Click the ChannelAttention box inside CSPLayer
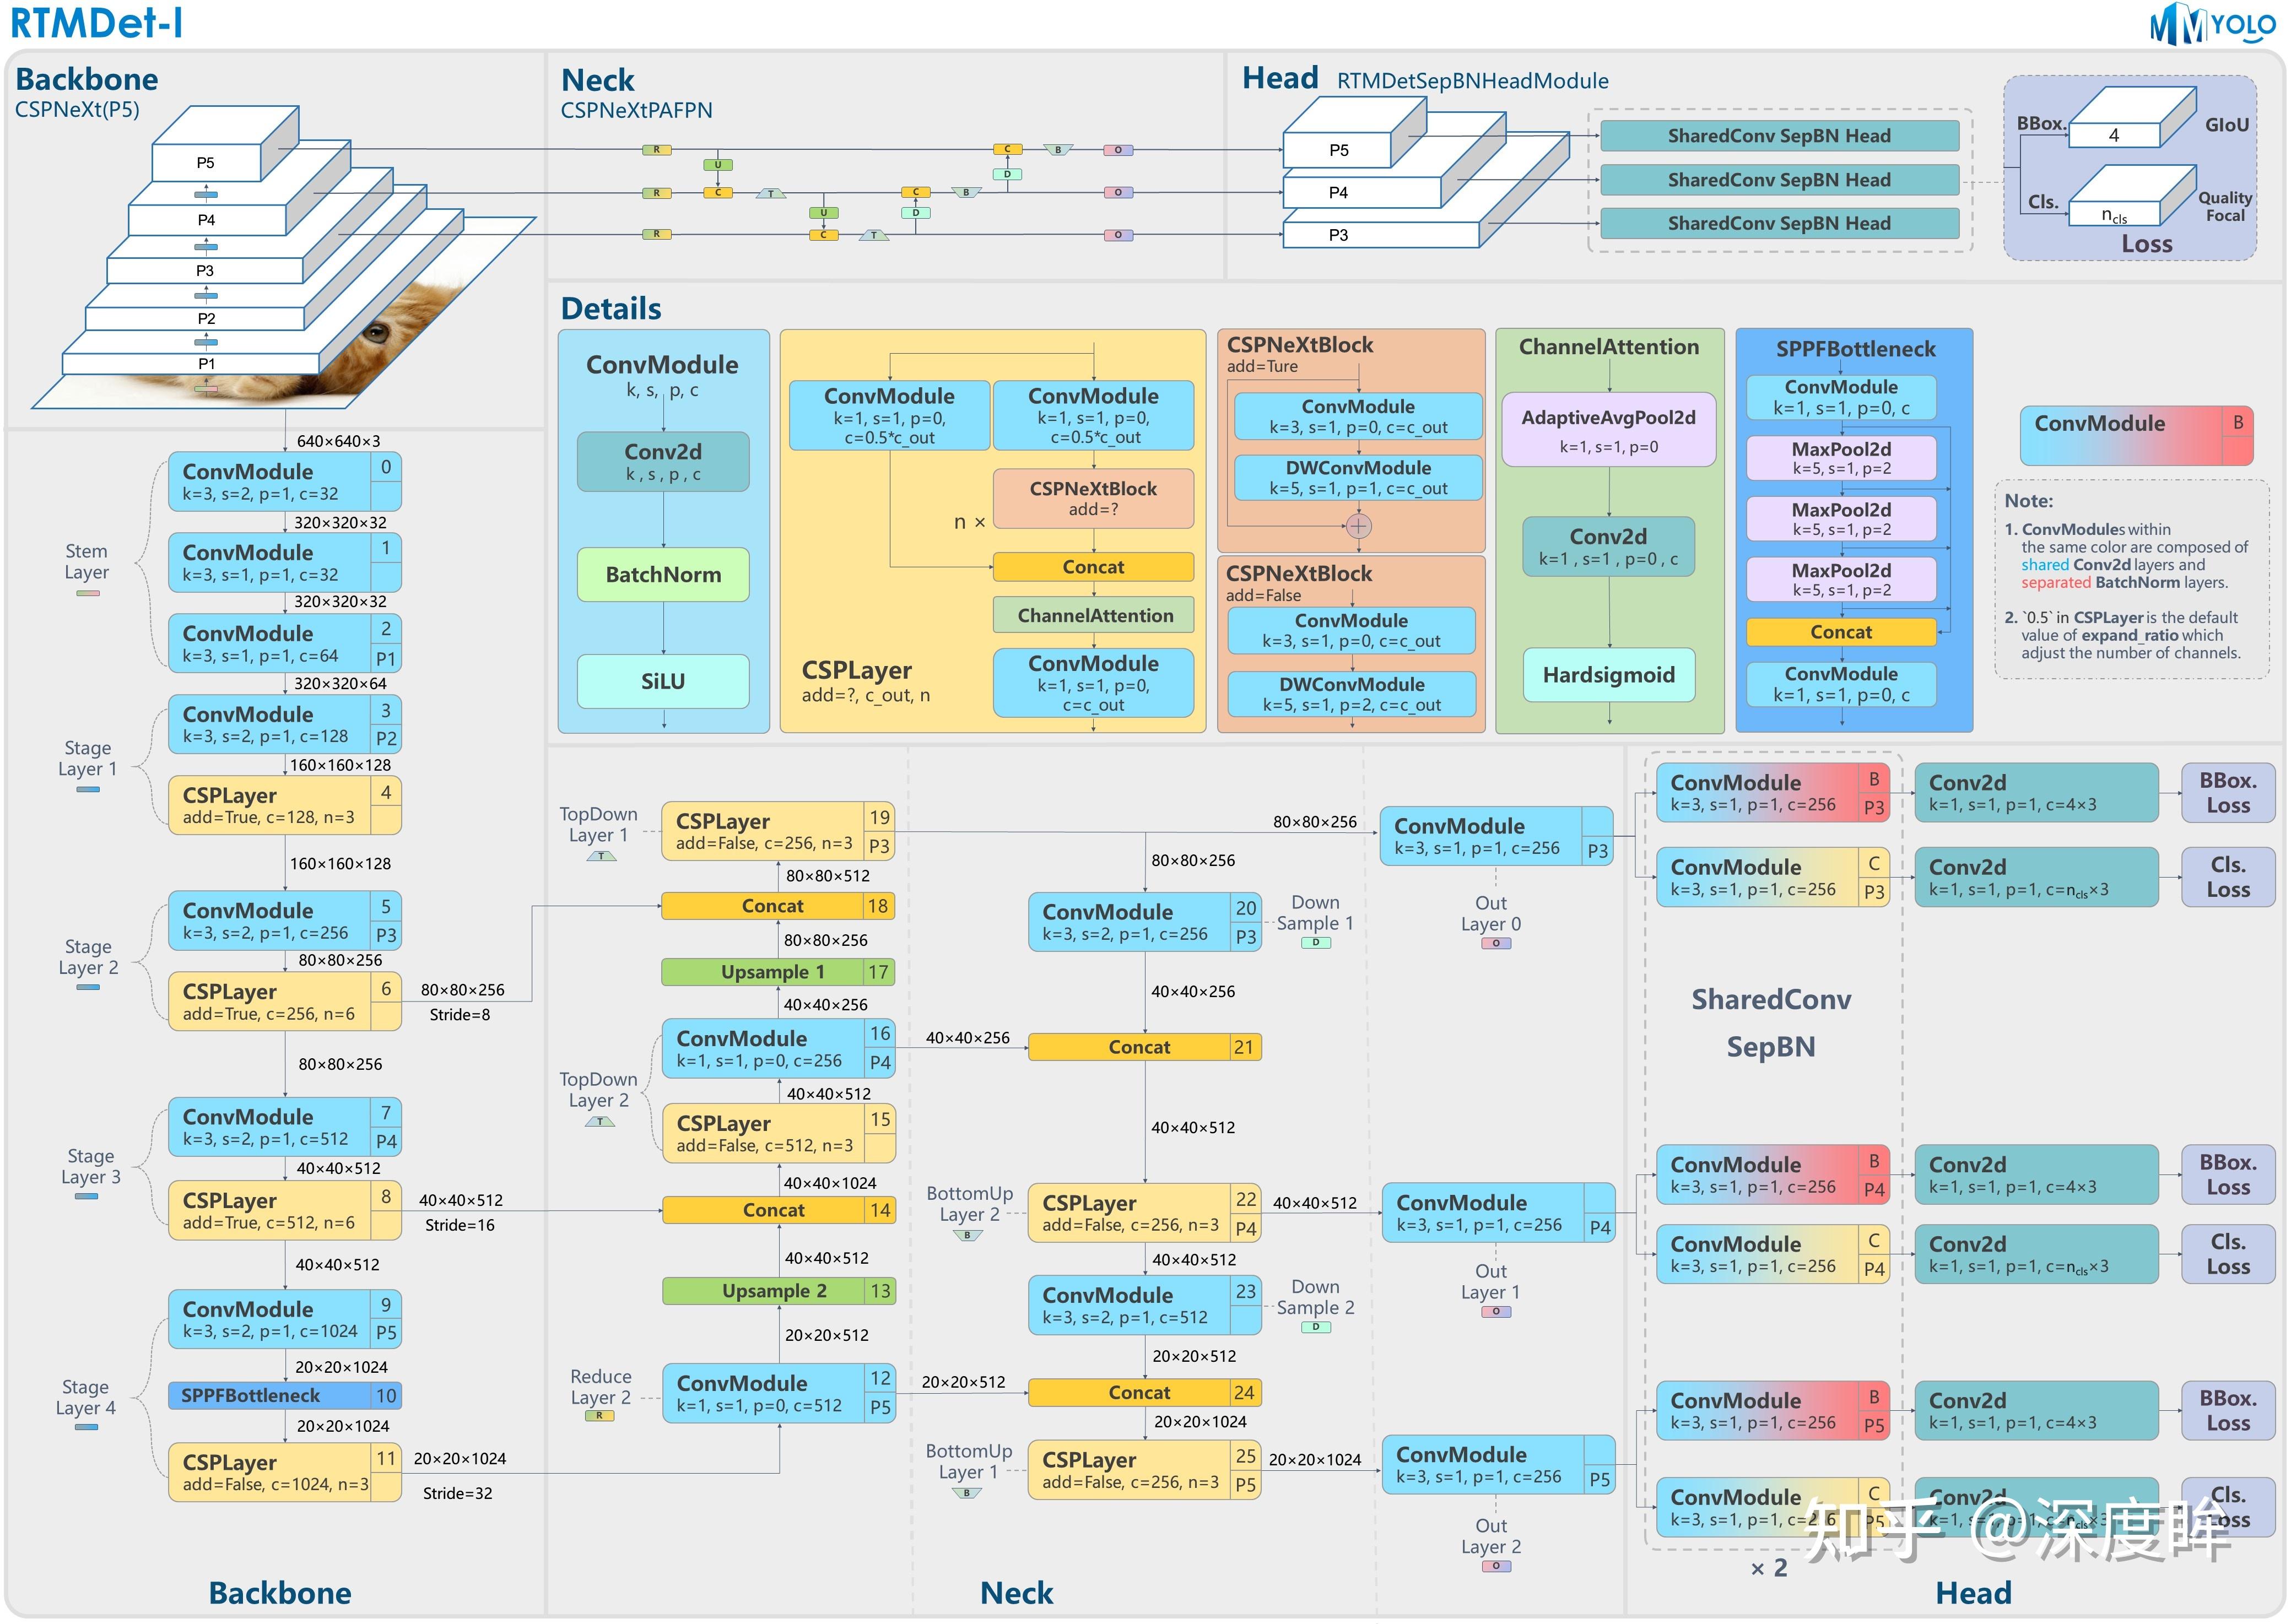 click(x=1094, y=615)
